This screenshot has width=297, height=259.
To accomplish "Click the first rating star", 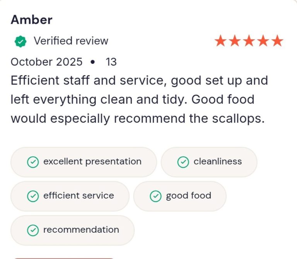I will point(221,41).
